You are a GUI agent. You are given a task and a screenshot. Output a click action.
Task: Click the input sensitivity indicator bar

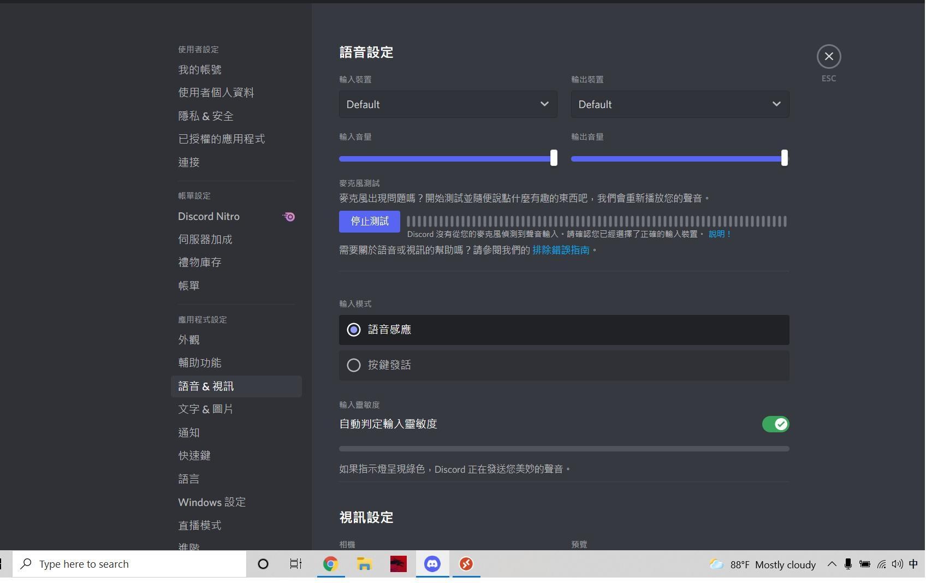coord(565,449)
